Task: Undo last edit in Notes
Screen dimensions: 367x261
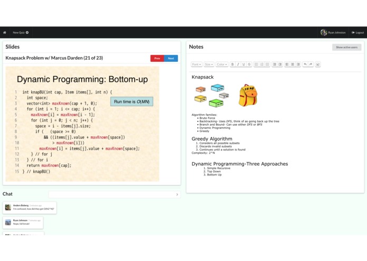Action: (x=305, y=64)
